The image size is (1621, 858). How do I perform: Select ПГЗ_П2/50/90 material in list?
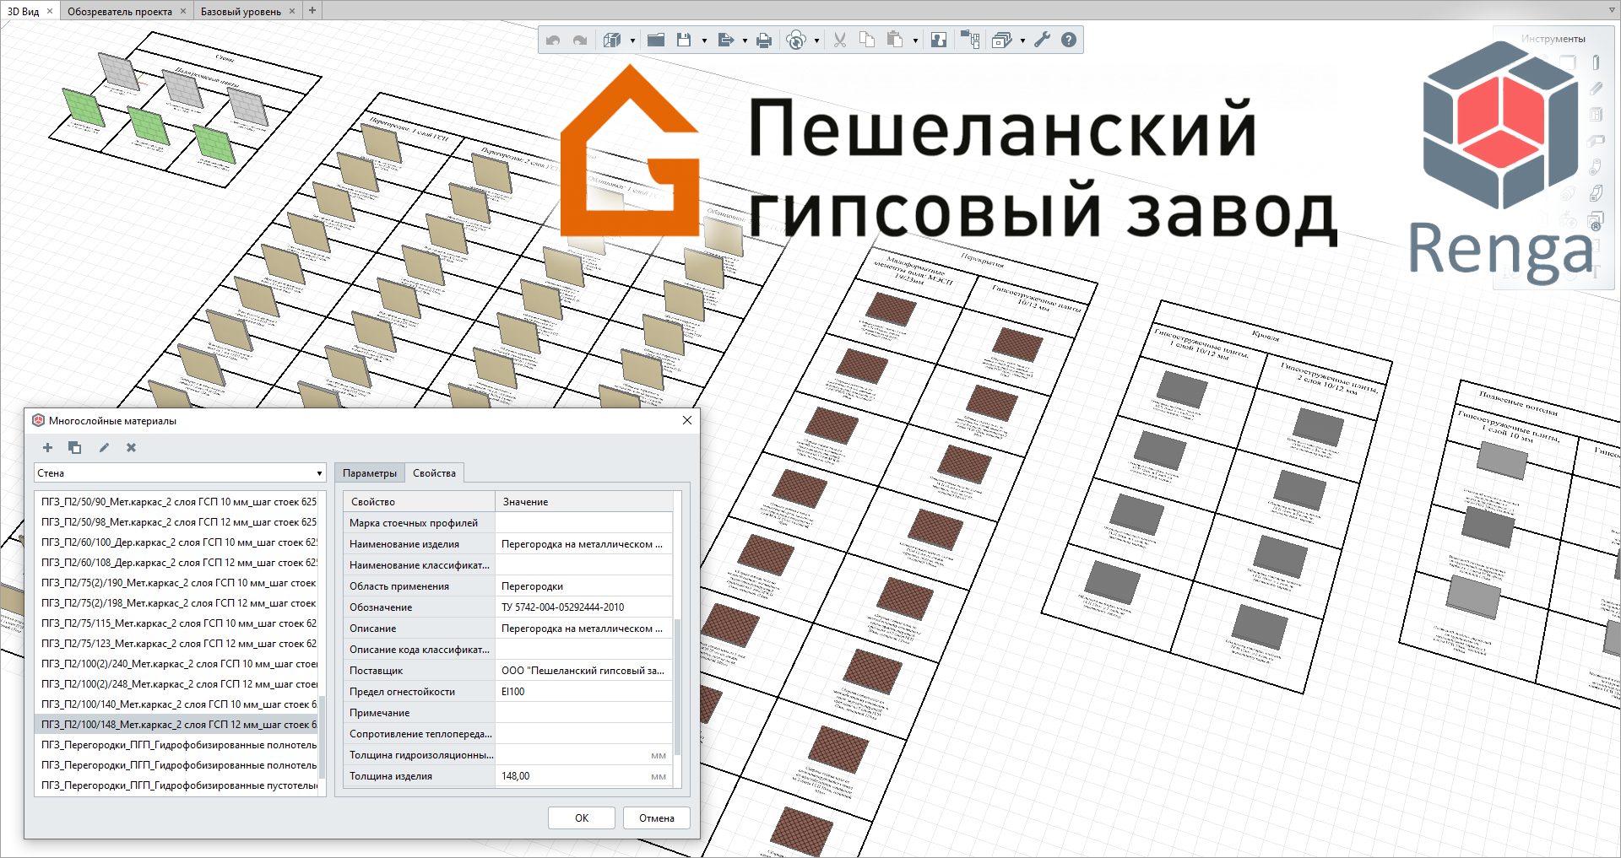(176, 502)
